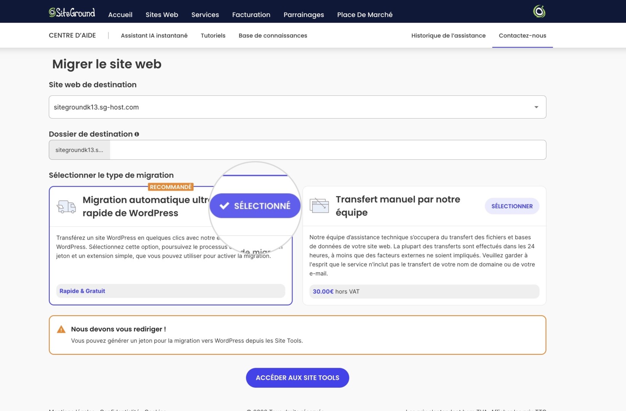Click into the destination folder input field
This screenshot has width=626, height=411.
(x=328, y=150)
